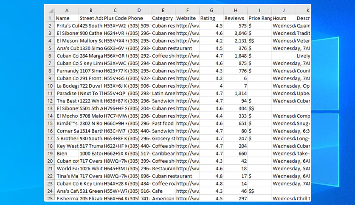Select the Bien name cell

pos(67,153)
